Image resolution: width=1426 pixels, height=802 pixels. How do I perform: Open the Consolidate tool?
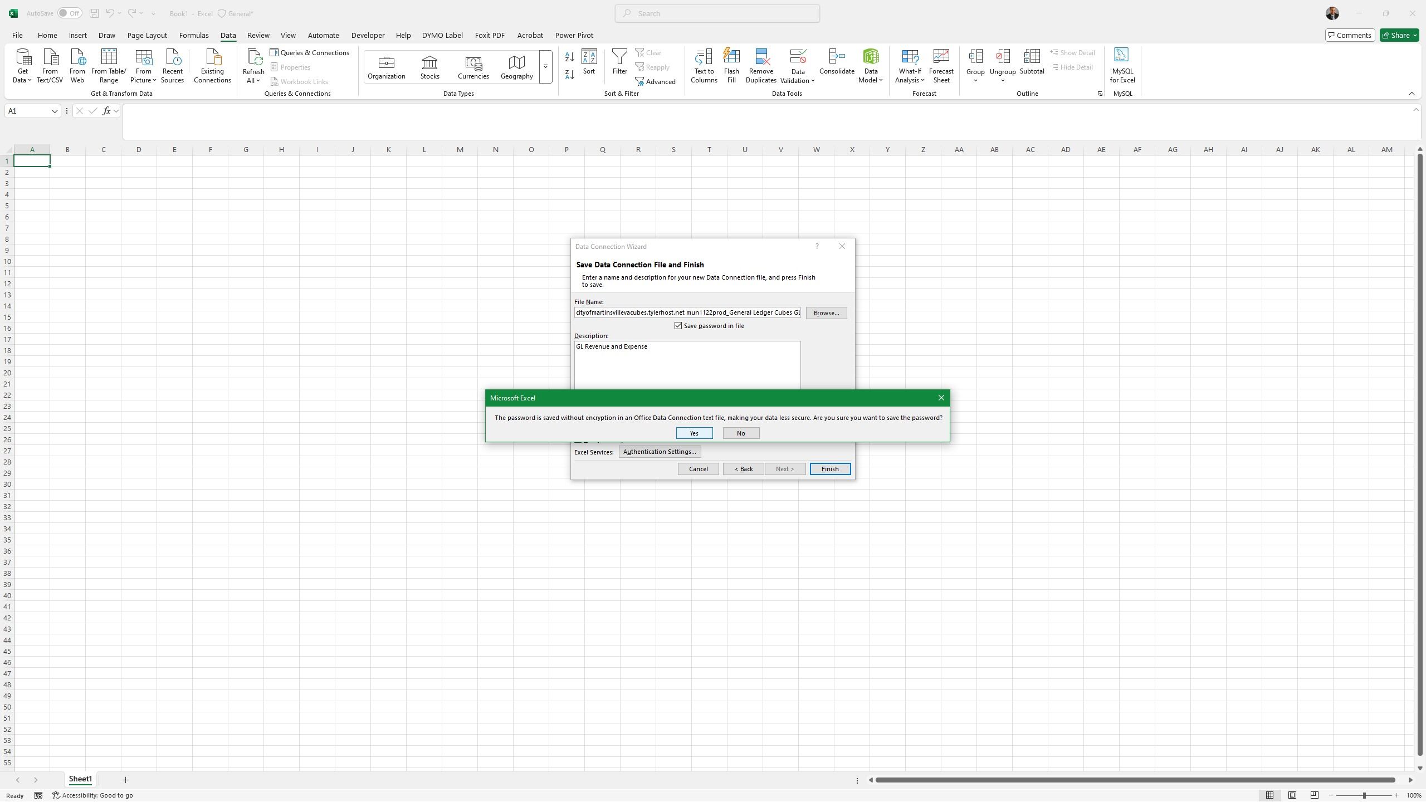[x=837, y=62]
